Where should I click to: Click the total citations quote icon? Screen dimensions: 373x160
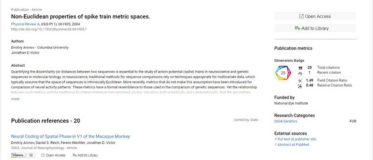tap(300, 68)
